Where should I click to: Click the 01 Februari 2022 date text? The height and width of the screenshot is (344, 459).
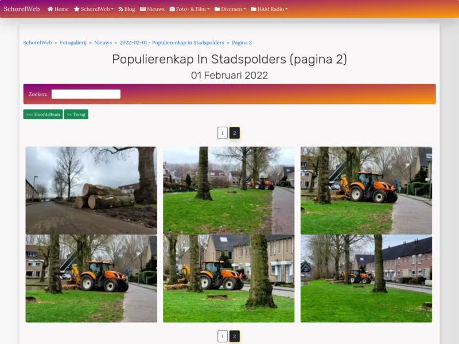229,76
